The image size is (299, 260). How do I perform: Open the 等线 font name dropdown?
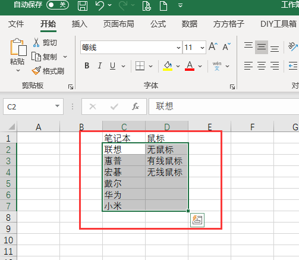tap(178, 48)
